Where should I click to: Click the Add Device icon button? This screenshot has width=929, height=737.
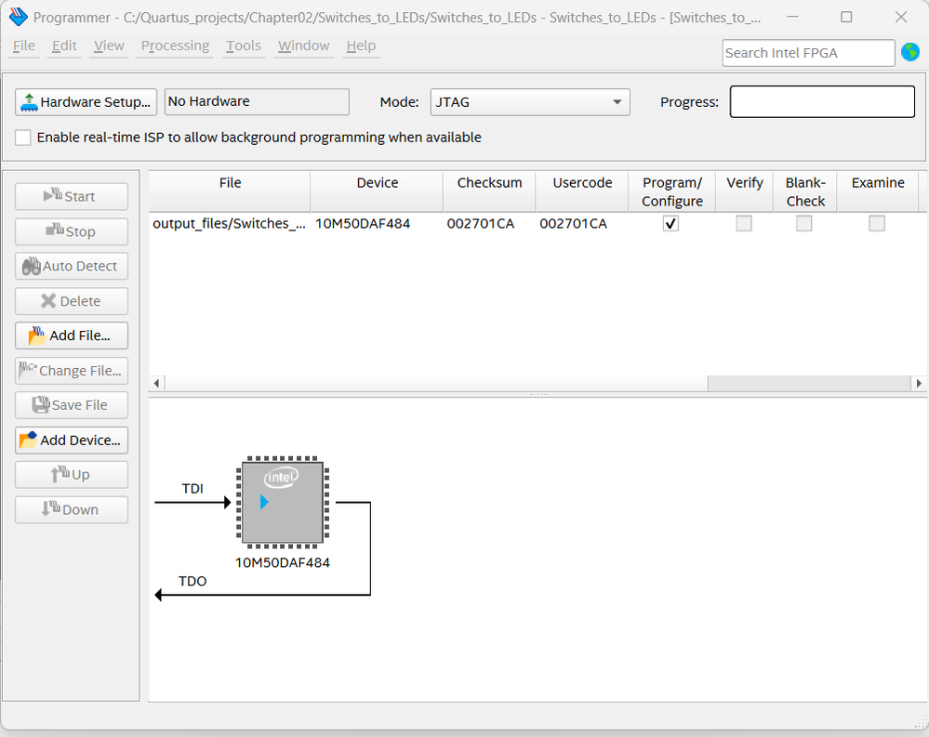click(x=29, y=440)
